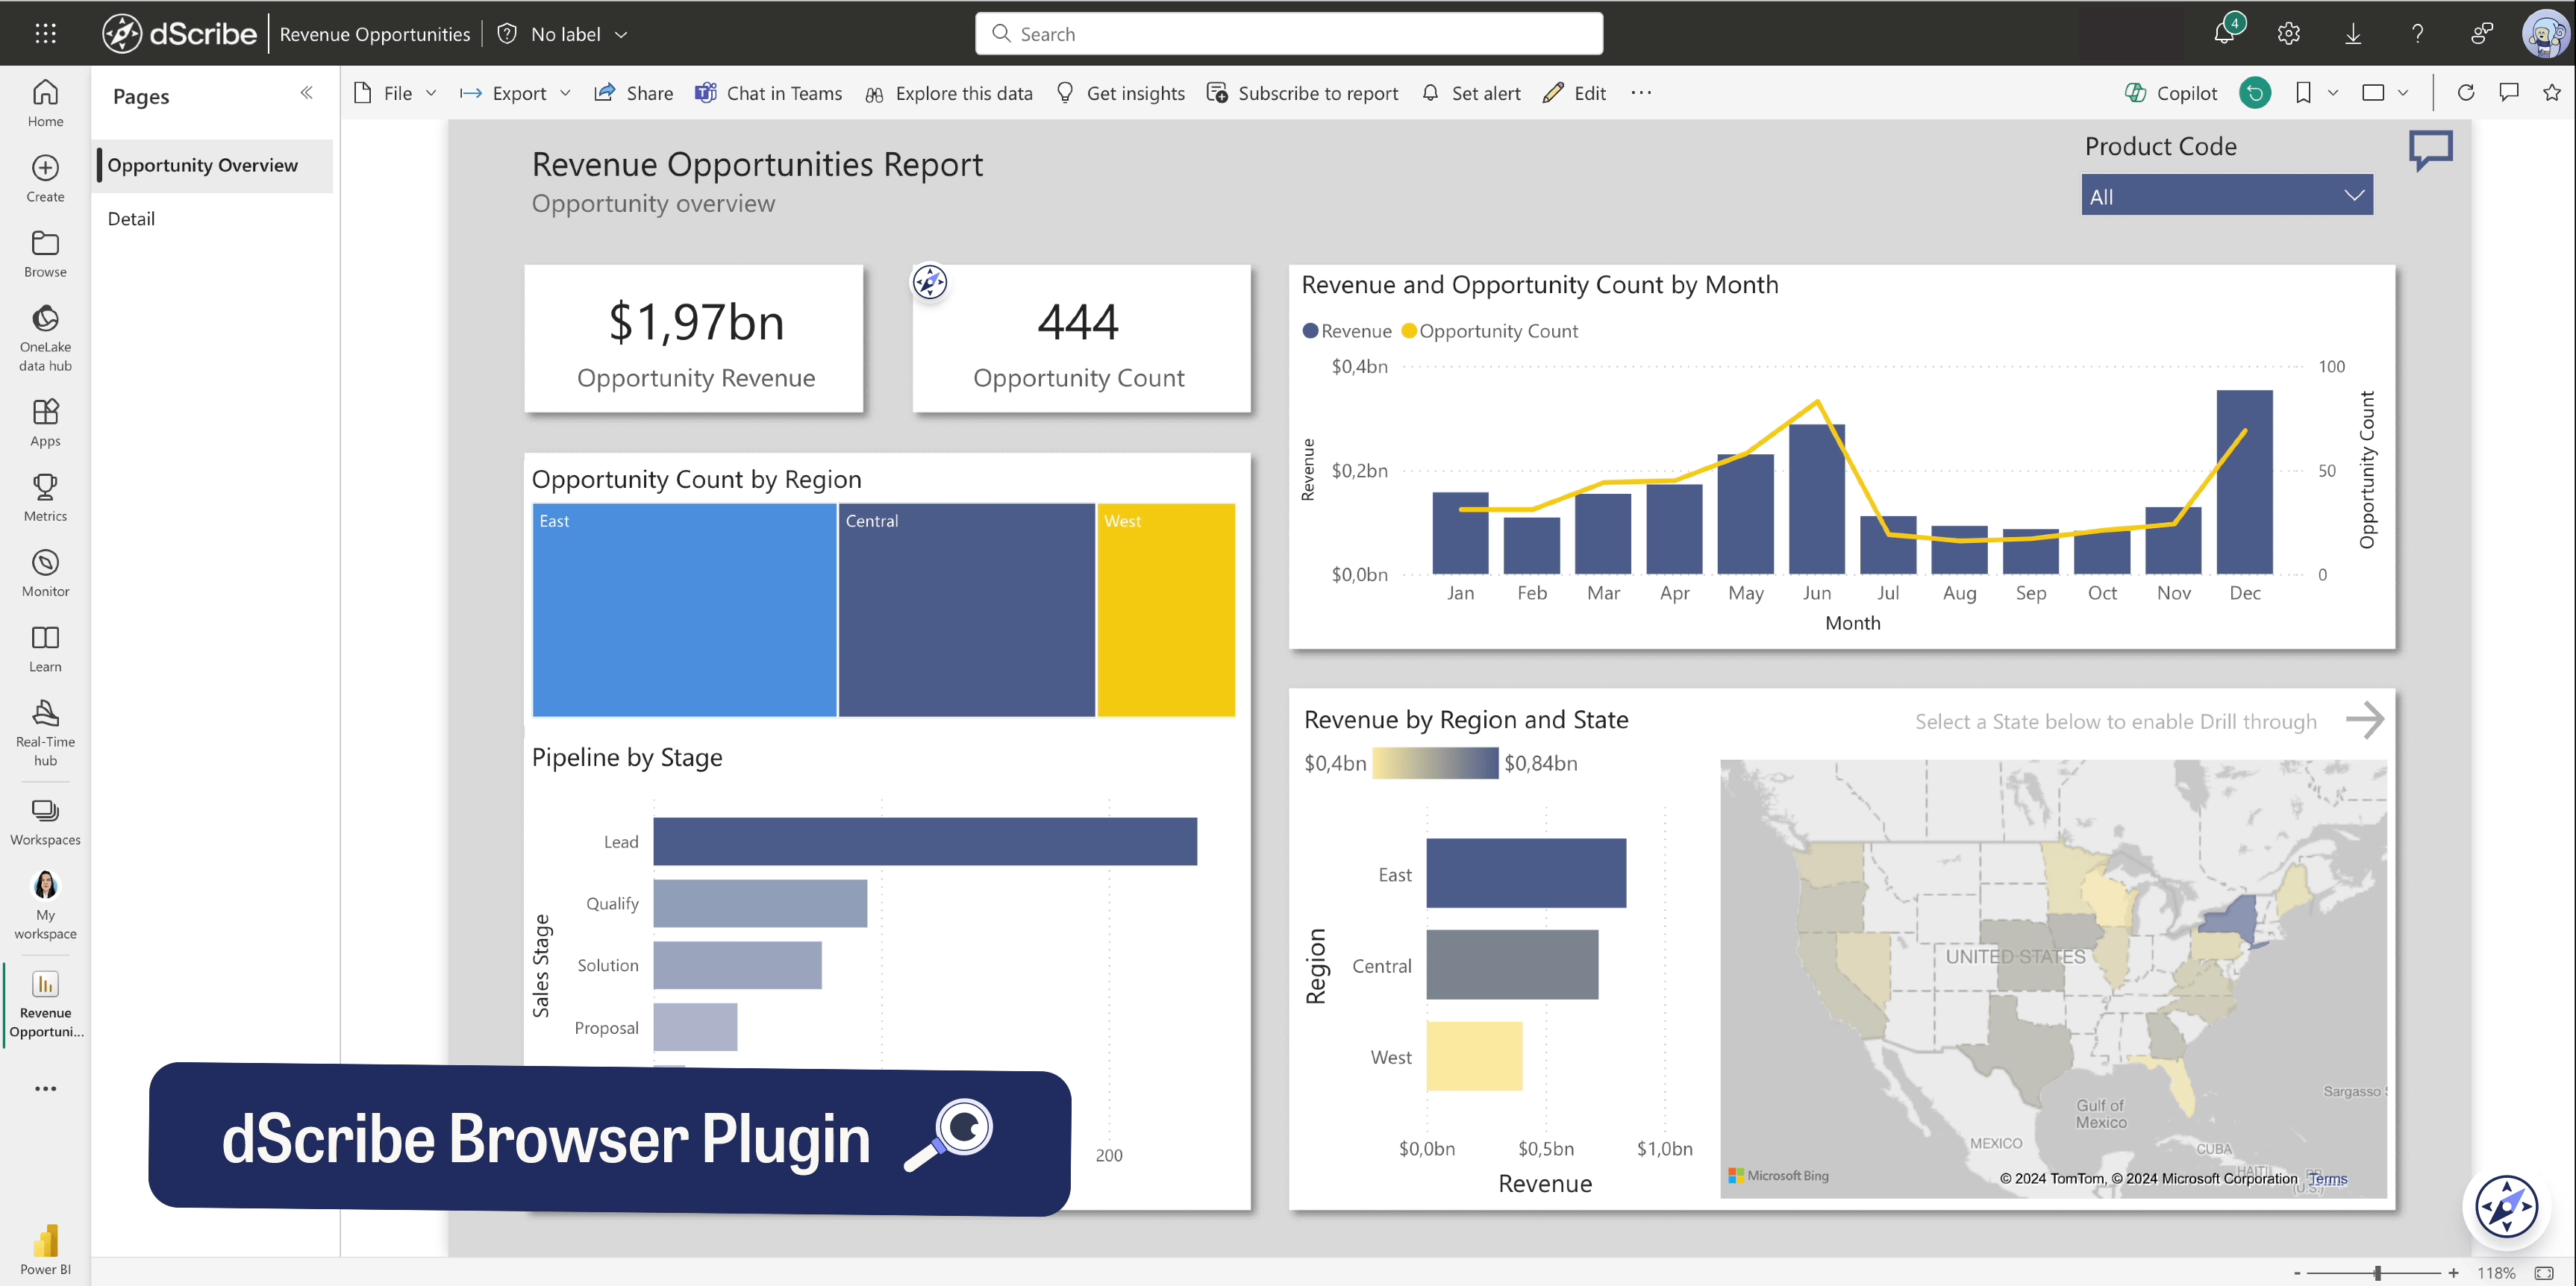Toggle the comments pane icon
The image size is (2576, 1286).
[x=2509, y=93]
